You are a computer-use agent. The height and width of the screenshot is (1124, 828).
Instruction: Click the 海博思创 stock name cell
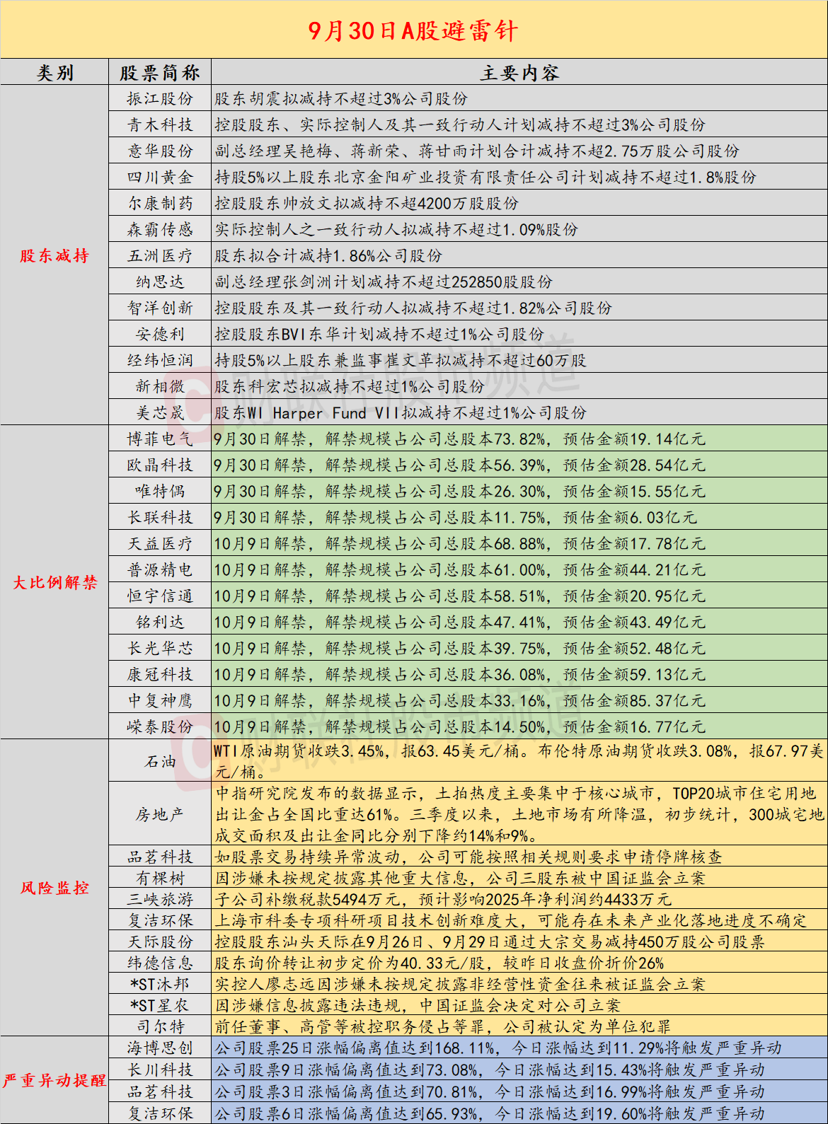pos(160,1048)
